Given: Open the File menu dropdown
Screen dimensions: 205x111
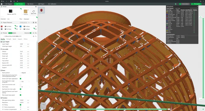Looking at the screenshot, I should pyautogui.click(x=3, y=1).
